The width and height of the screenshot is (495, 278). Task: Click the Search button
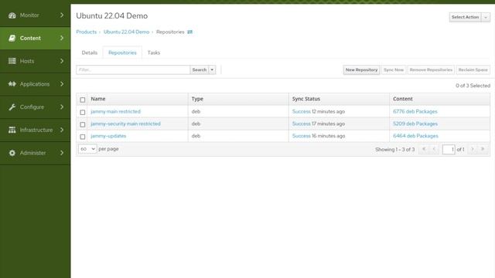click(200, 69)
